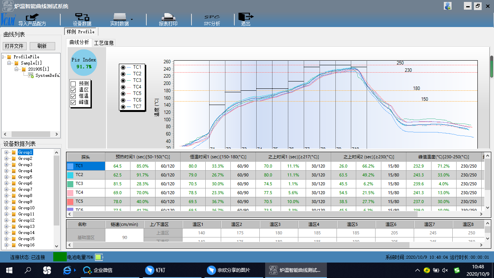This screenshot has width=494, height=278.
Task: Expand the Group1 tree node
Action: pos(6,152)
